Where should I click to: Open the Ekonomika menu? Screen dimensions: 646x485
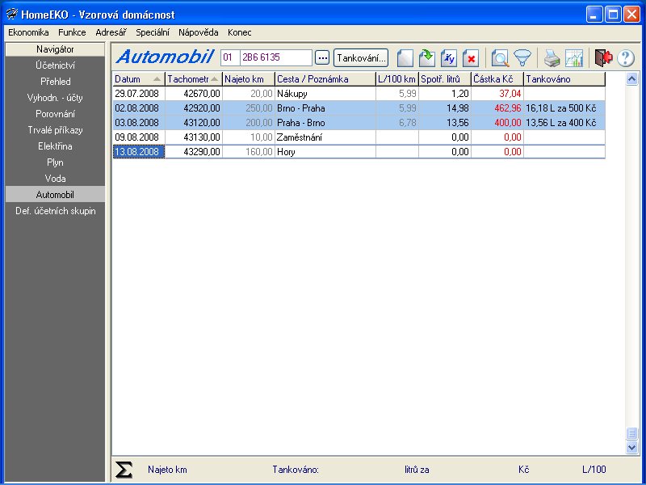pyautogui.click(x=28, y=32)
